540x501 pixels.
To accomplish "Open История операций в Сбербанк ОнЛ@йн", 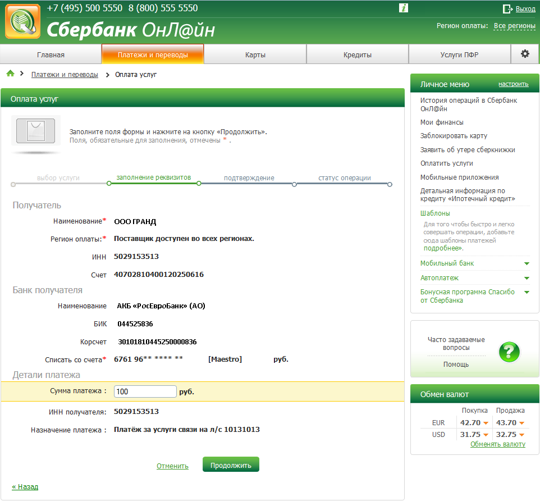I will coord(468,104).
